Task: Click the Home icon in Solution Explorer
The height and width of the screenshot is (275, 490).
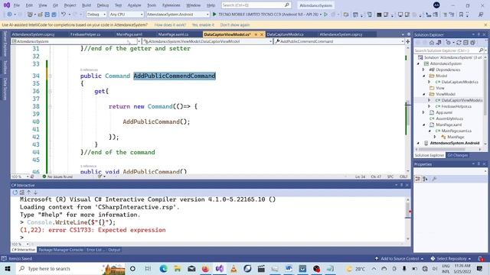Action: tap(432, 43)
